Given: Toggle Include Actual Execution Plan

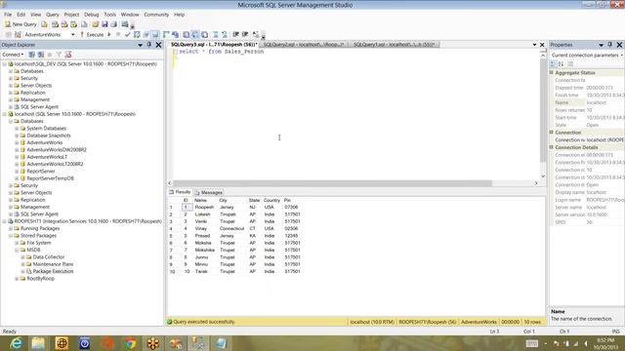Looking at the screenshot, I should (166, 35).
